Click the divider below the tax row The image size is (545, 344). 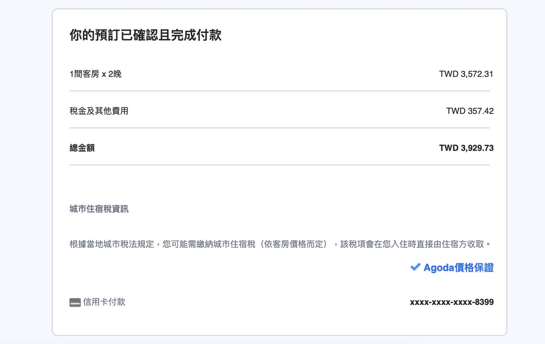pyautogui.click(x=279, y=128)
